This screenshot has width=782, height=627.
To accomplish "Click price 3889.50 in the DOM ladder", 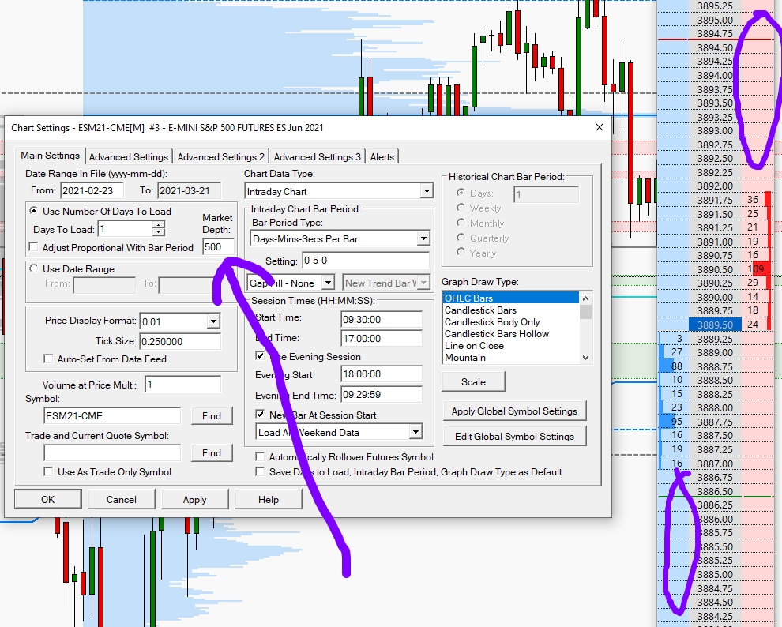I will click(715, 325).
